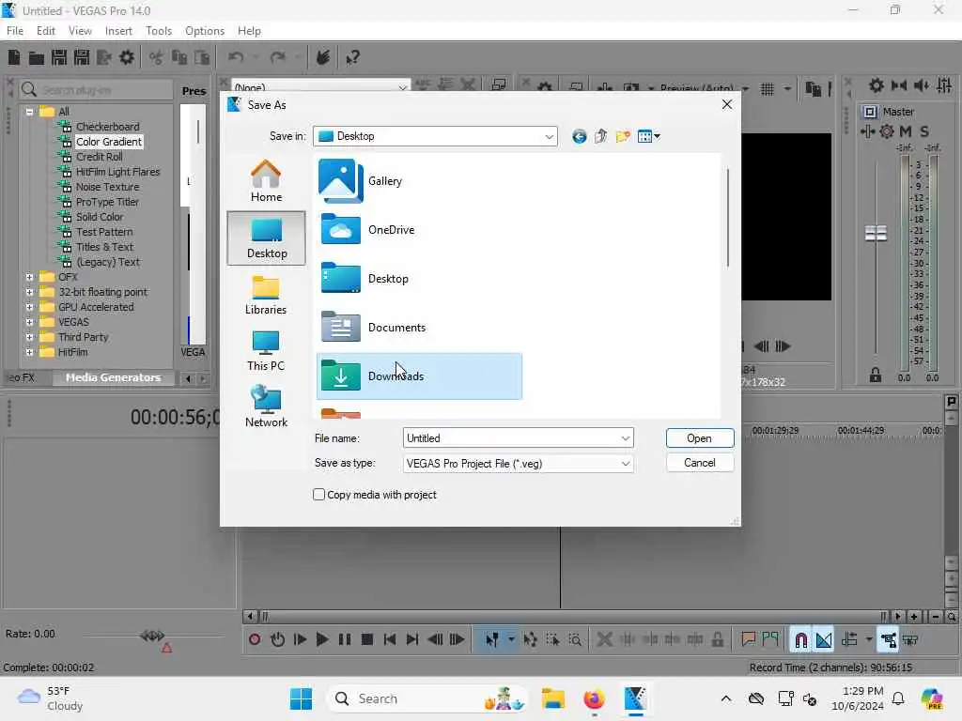Open the Options menu

tap(204, 31)
